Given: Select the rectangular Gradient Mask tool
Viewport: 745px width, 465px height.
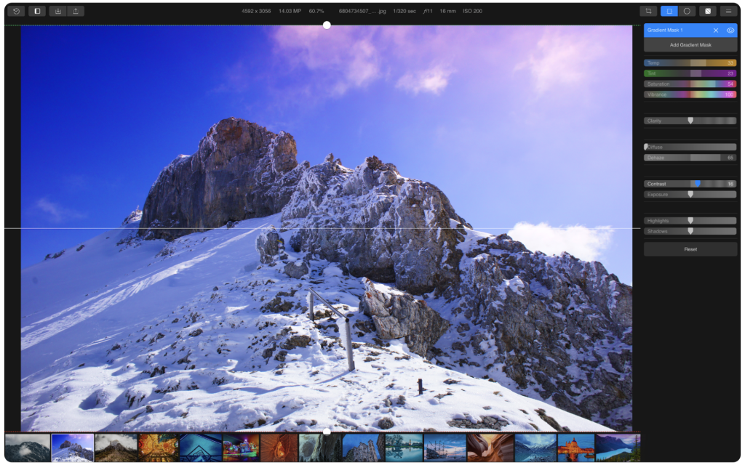Looking at the screenshot, I should (x=669, y=11).
